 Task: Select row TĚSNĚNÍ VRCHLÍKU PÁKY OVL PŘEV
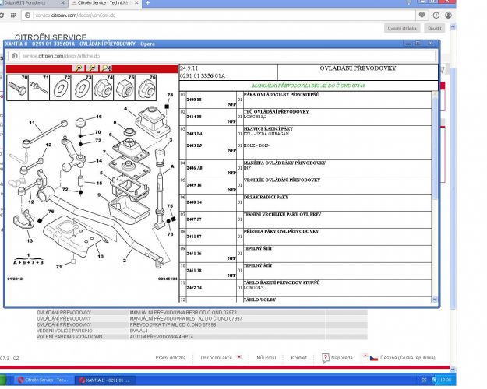(305, 219)
